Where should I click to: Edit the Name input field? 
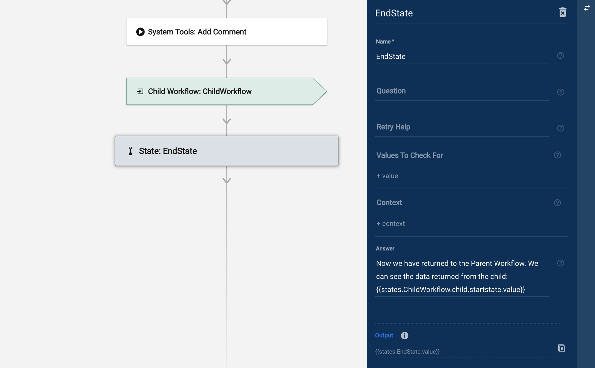(462, 57)
